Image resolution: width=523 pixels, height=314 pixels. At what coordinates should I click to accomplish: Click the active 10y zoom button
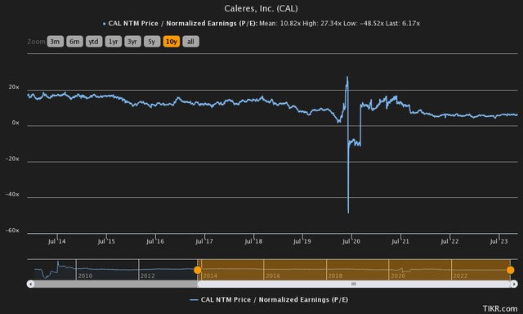172,42
